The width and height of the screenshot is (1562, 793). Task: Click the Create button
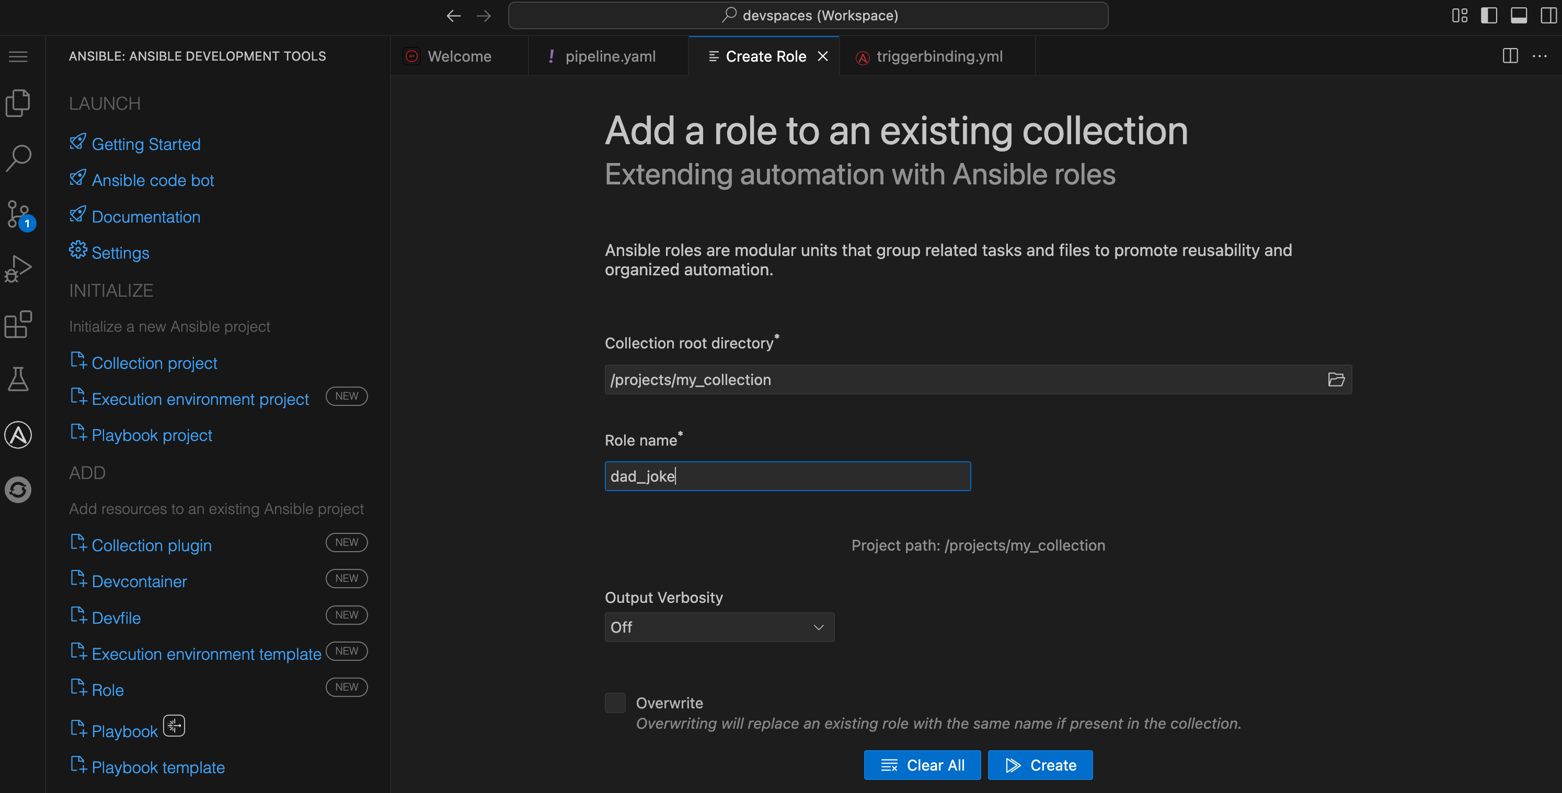pos(1040,764)
